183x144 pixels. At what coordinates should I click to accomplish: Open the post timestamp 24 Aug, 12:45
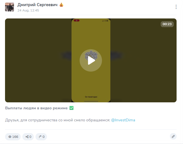(28, 10)
